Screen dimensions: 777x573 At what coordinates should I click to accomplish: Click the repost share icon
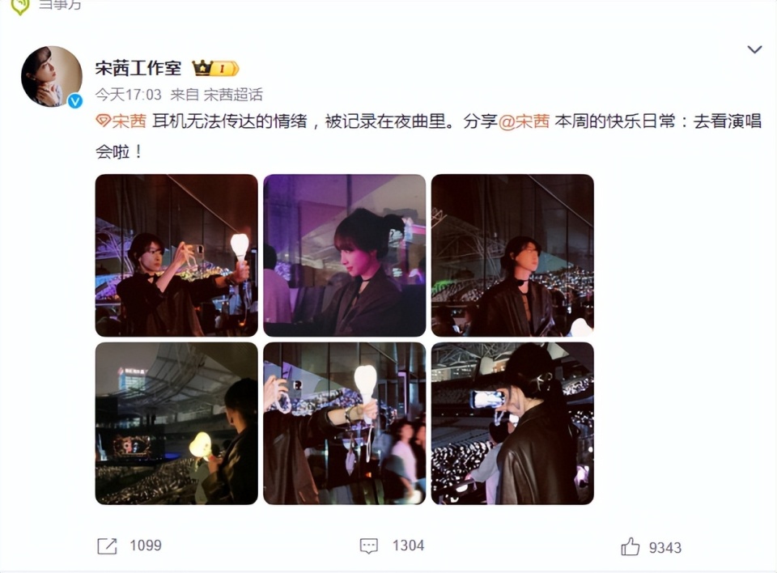point(107,546)
